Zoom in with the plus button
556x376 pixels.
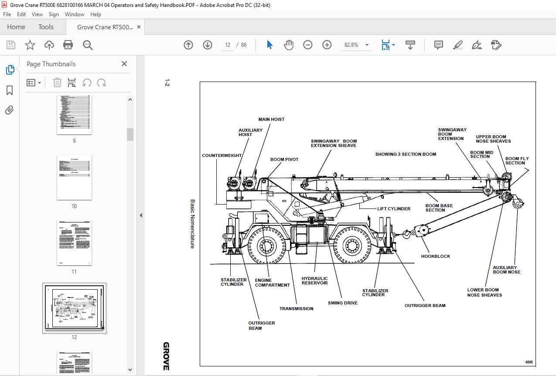click(x=327, y=45)
